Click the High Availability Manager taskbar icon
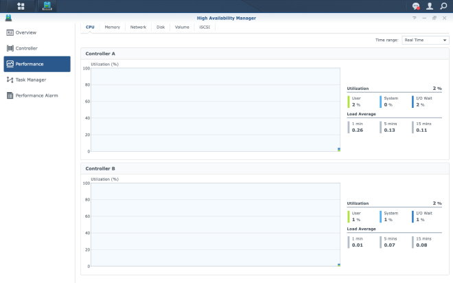This screenshot has width=453, height=283. (x=47, y=6)
